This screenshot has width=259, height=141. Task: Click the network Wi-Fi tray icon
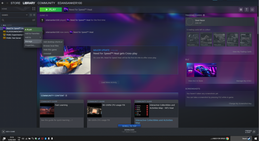click(x=26, y=138)
